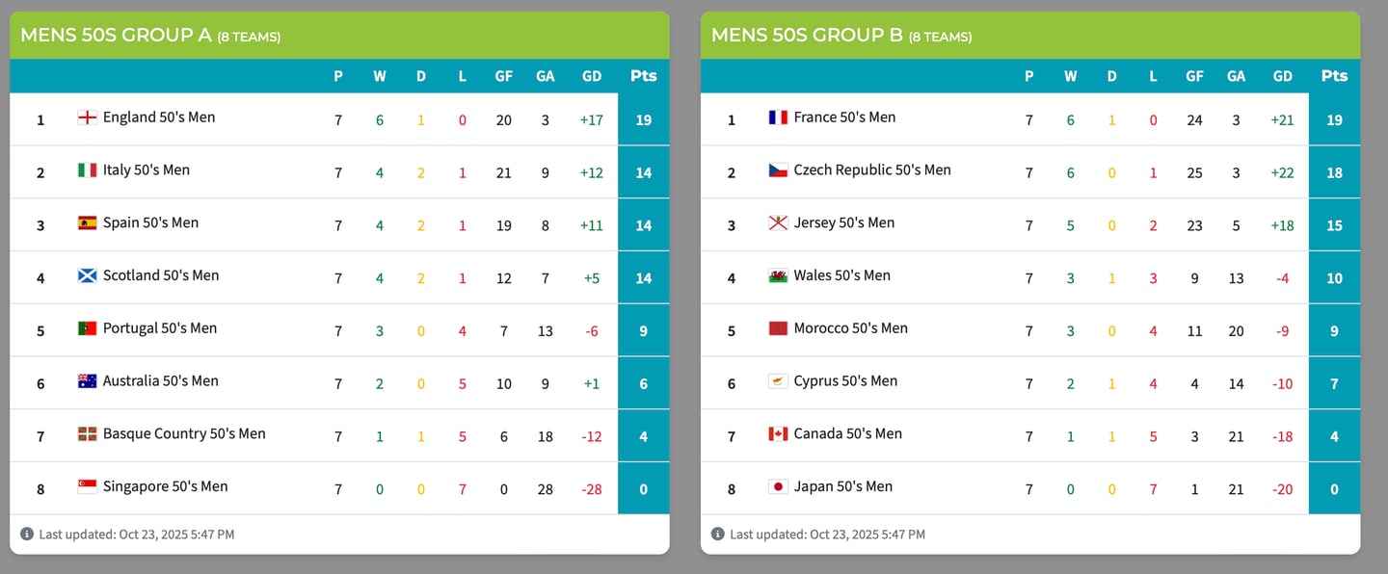
Task: Click the France flag icon
Action: click(778, 117)
